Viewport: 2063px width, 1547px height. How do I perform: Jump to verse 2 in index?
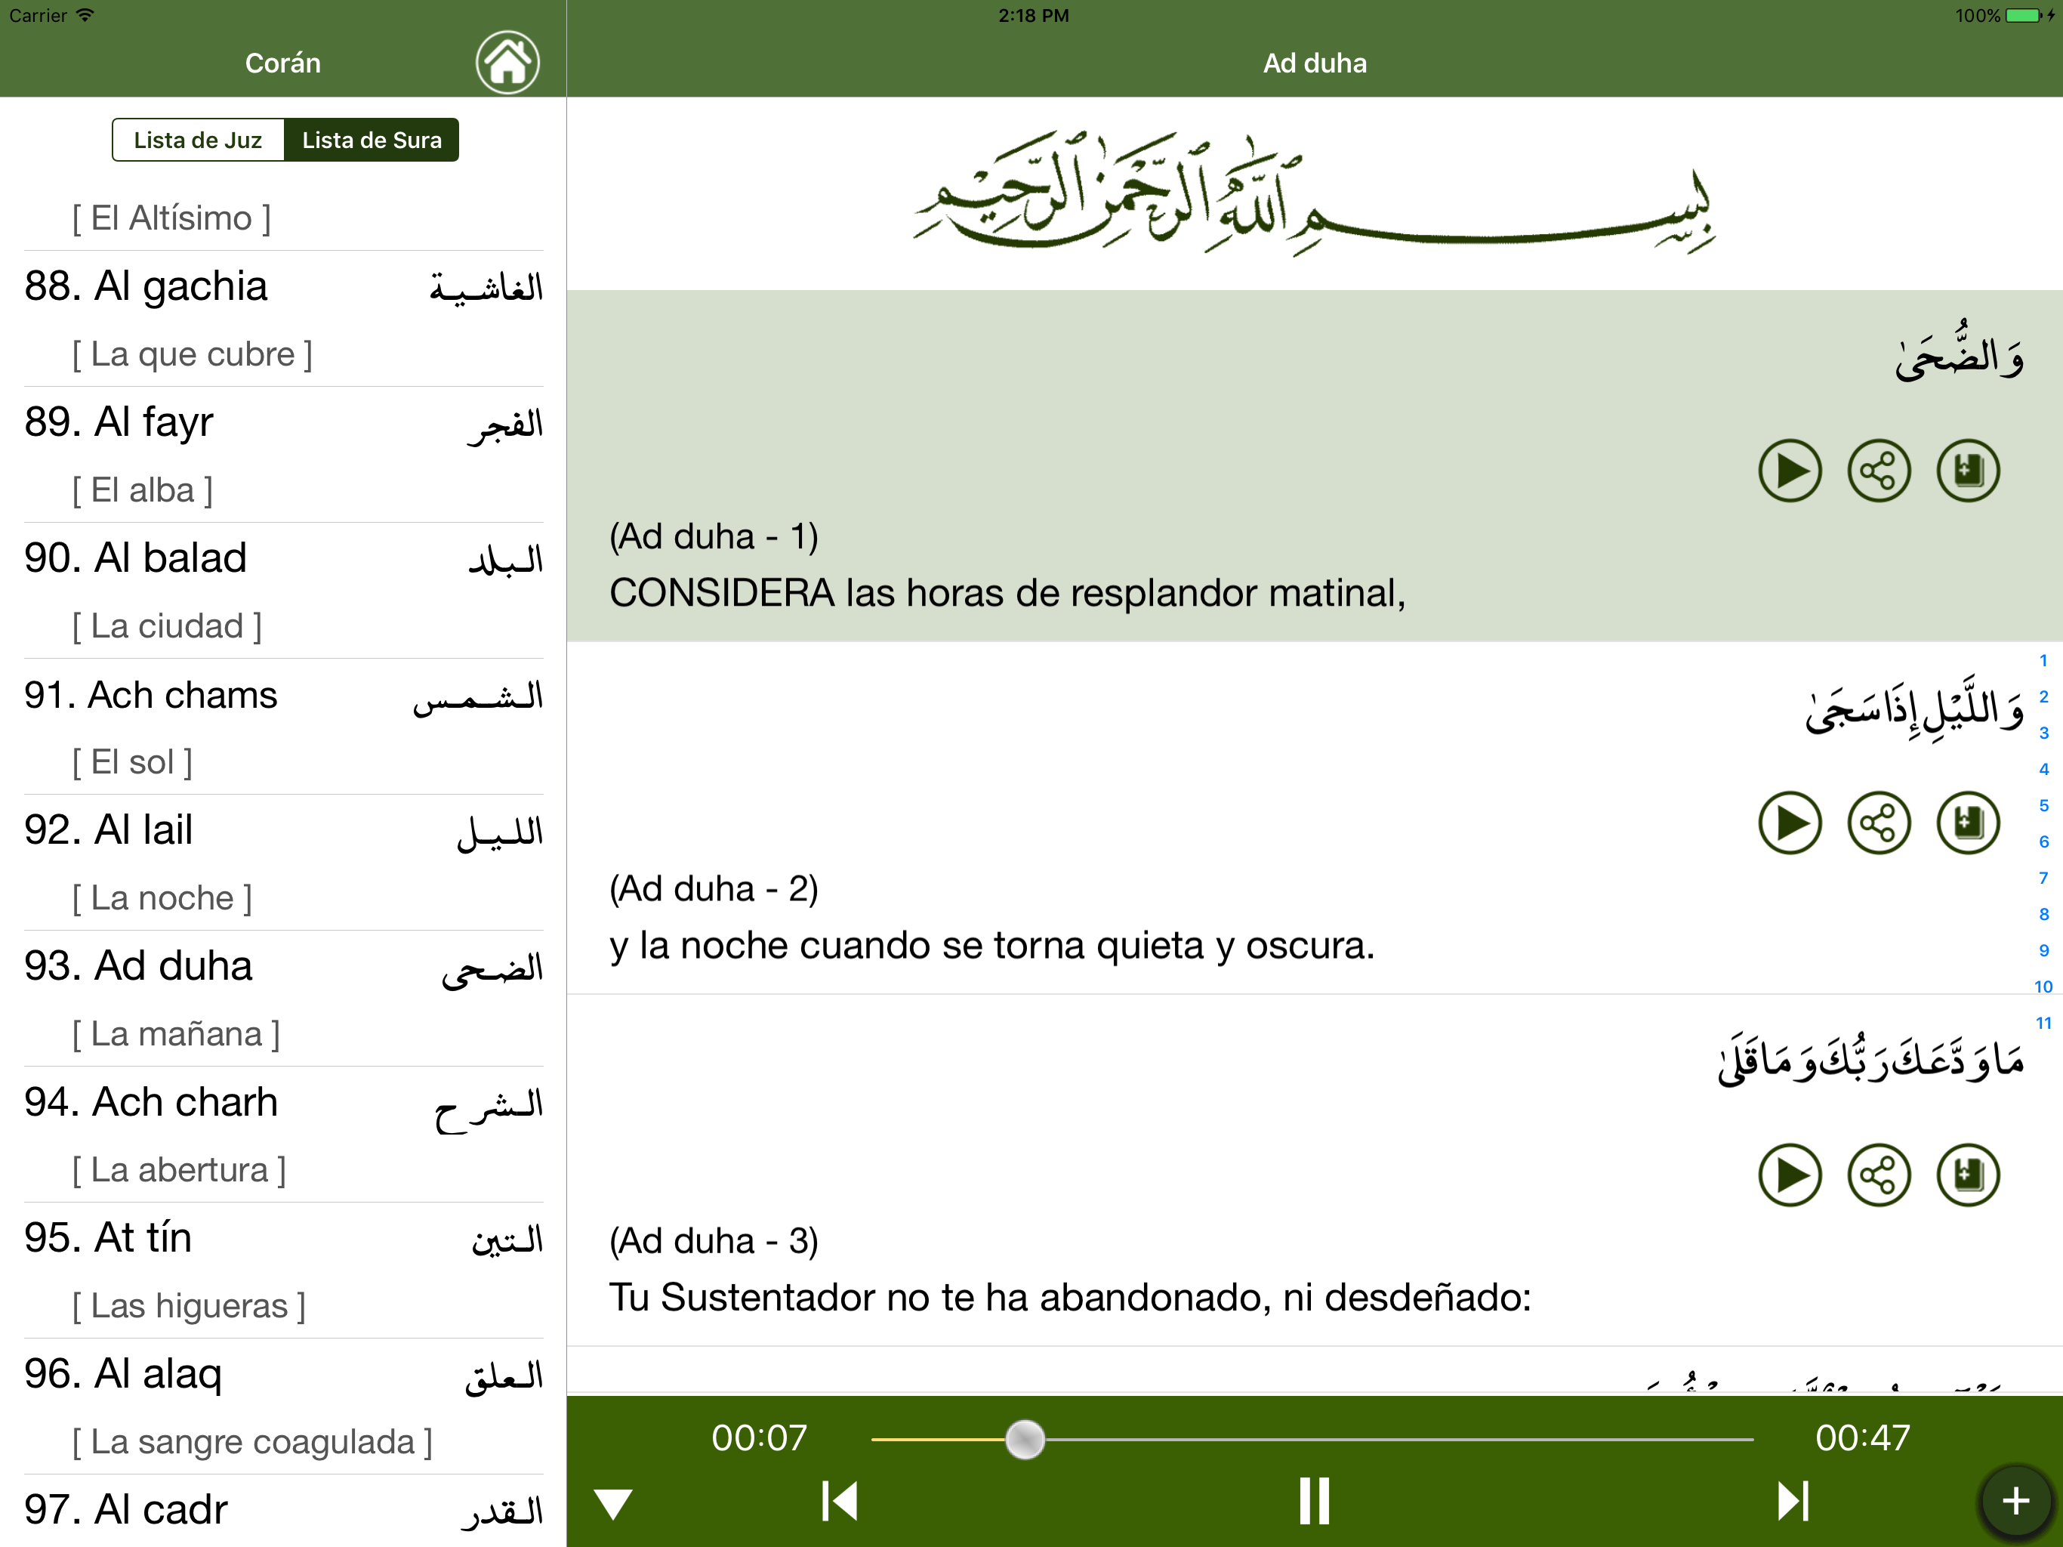click(2043, 697)
